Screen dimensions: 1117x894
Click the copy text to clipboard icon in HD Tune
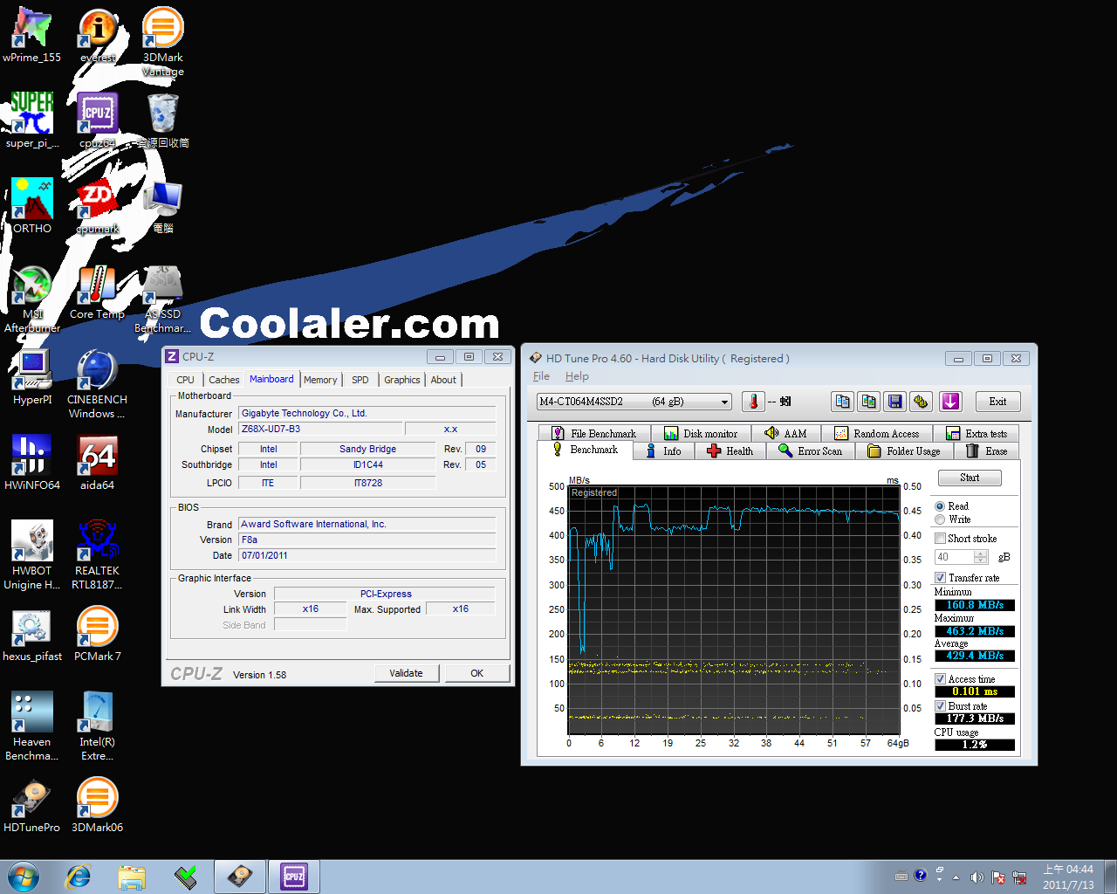point(842,402)
